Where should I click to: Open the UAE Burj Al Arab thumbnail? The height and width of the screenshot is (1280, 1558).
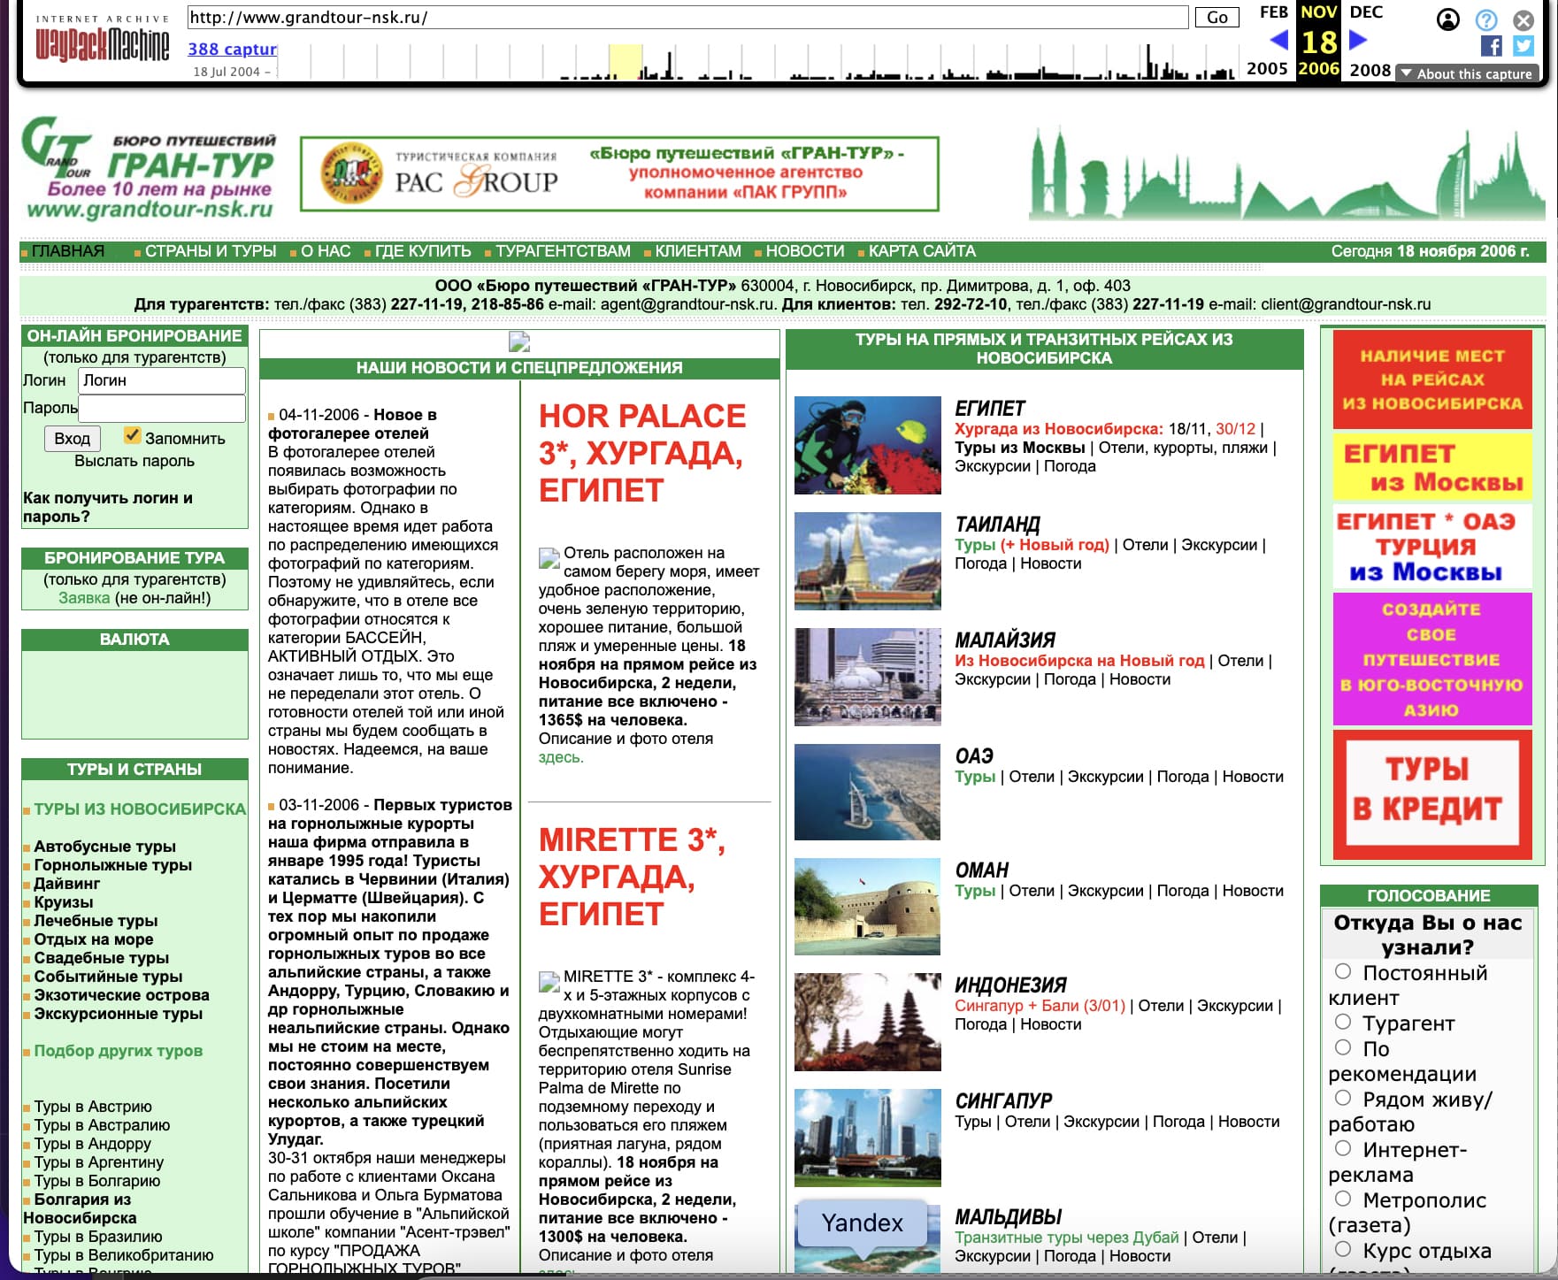868,792
